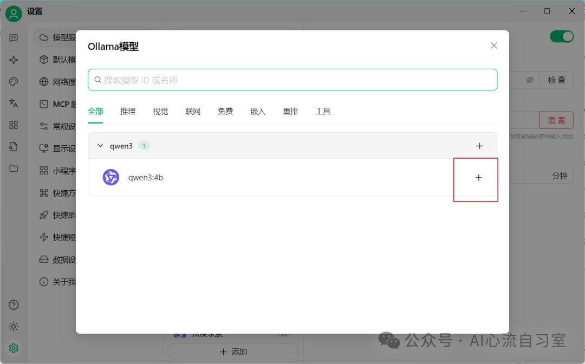Open the mini-apps grid sidebar icon
Image resolution: width=585 pixels, height=364 pixels.
click(x=14, y=125)
